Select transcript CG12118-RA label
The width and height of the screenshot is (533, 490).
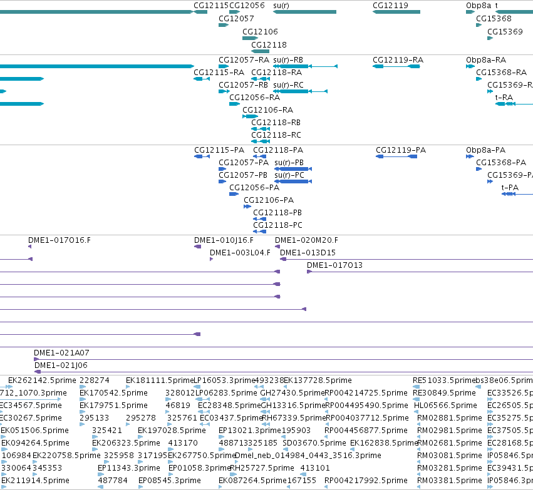(276, 73)
